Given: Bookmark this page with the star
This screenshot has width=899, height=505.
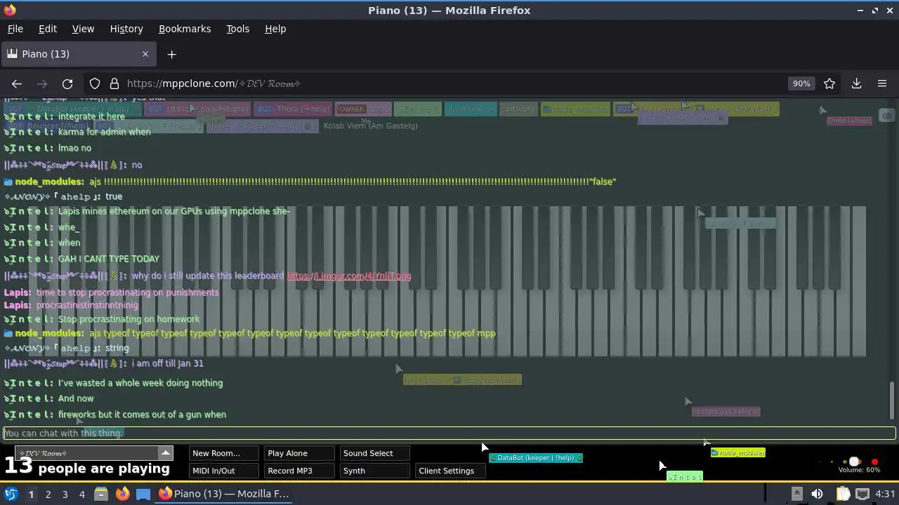Looking at the screenshot, I should click(829, 83).
